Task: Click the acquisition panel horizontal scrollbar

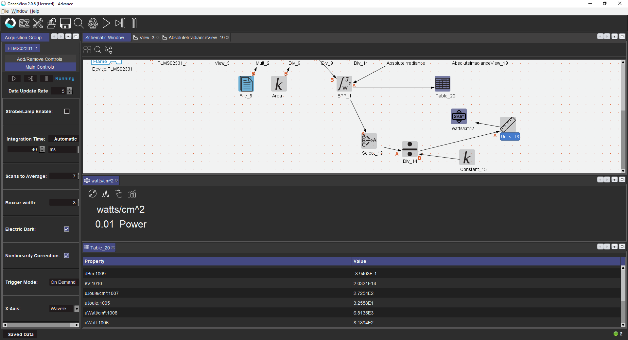Action: (x=39, y=325)
